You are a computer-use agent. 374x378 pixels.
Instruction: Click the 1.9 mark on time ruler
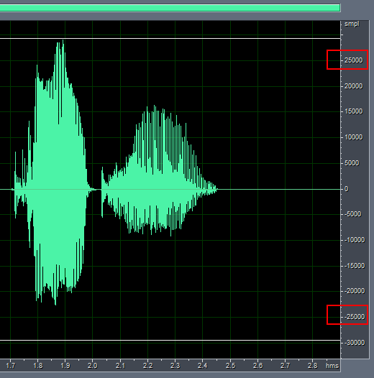65,366
